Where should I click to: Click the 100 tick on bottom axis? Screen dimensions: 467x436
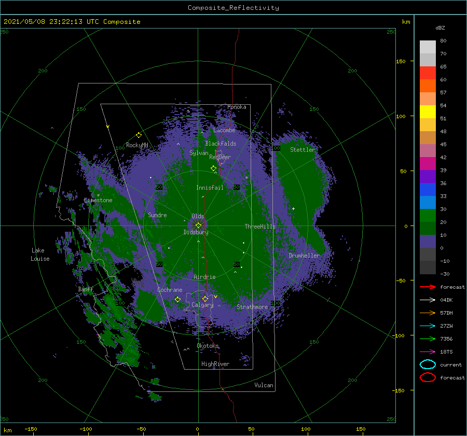306,429
